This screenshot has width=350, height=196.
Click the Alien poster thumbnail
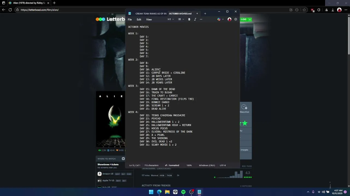110,119
